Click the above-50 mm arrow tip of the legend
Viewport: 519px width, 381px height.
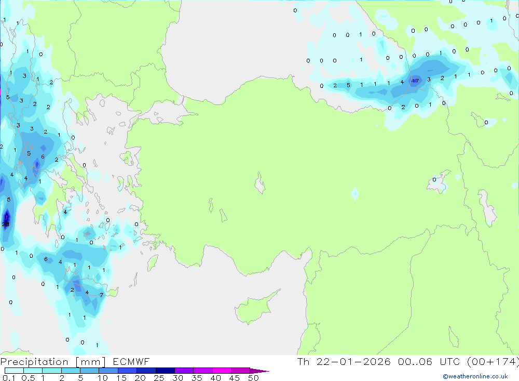(x=259, y=371)
